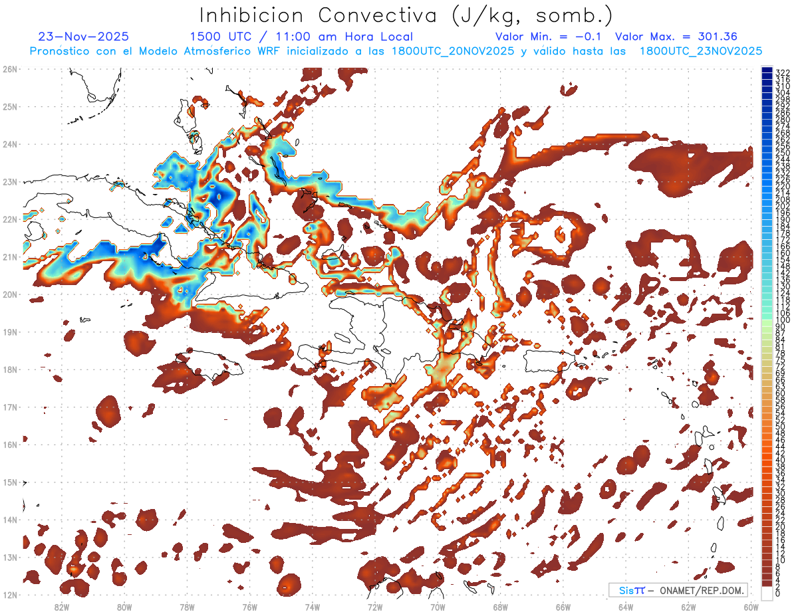798x616 pixels.
Task: Click the color bar label '322'
Action: point(783,72)
